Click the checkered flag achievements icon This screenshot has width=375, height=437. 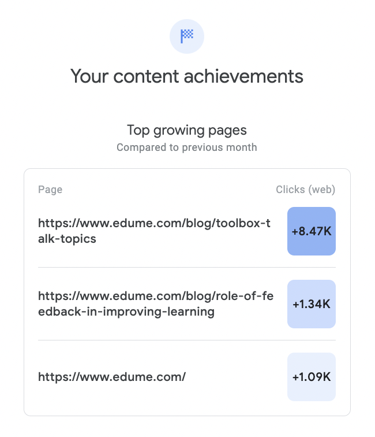(187, 36)
